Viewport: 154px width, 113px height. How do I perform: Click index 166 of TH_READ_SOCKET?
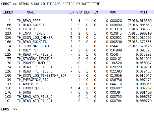[8, 25]
